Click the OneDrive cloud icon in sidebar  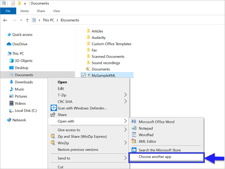click(x=9, y=44)
